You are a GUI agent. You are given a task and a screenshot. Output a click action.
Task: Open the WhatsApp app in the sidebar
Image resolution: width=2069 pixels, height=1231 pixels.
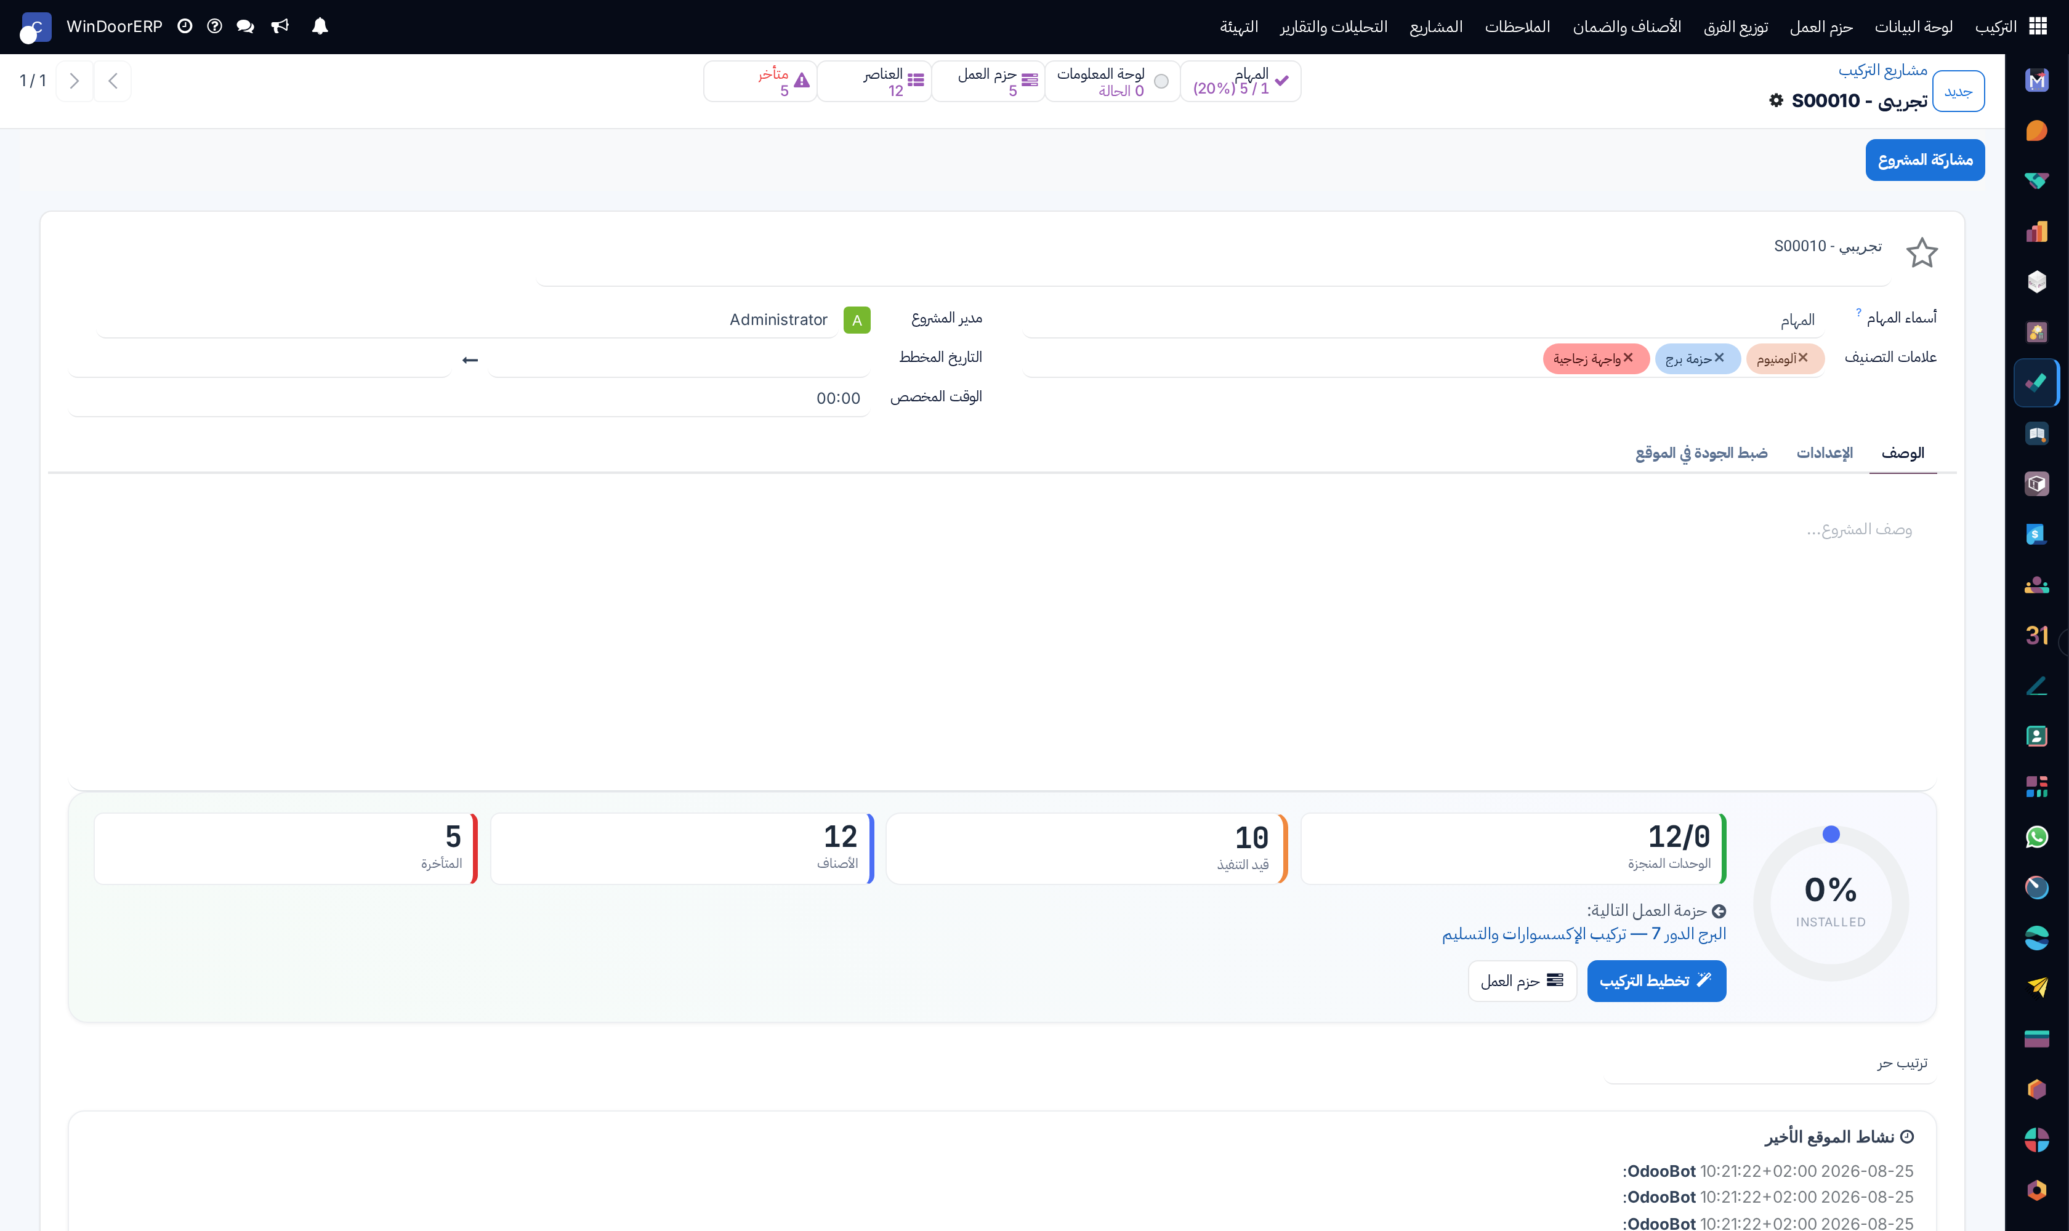click(x=2036, y=837)
